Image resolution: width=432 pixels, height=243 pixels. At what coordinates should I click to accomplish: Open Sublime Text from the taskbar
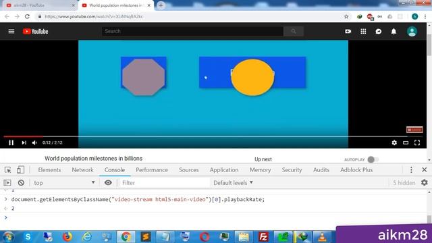point(146,237)
